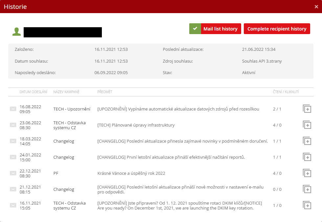322x222 pixels.
Task: Click Naposledy odesláno date 06.09.2022 09:05
Action: pos(111,72)
